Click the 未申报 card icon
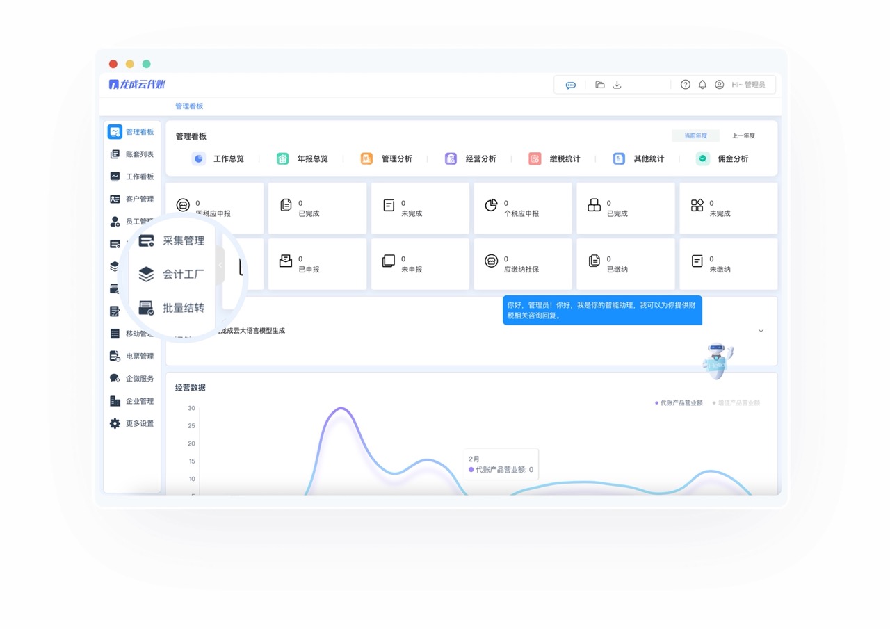 tap(389, 261)
